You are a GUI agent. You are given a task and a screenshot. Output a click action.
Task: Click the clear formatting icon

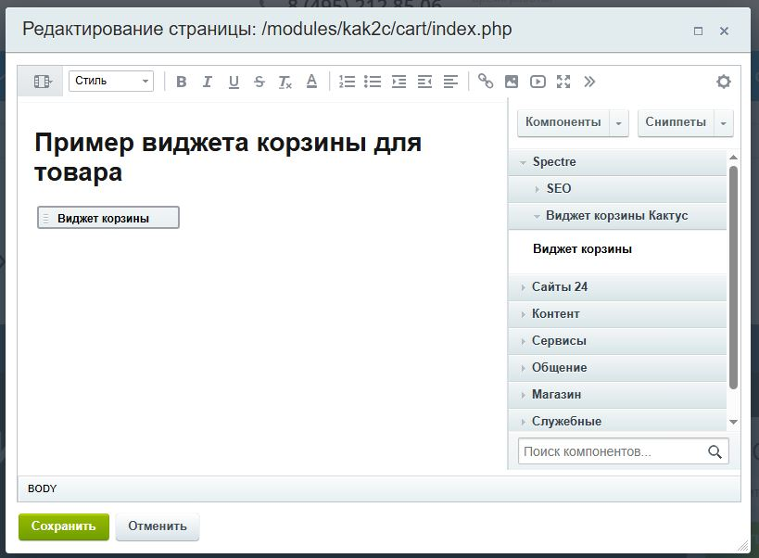tap(285, 82)
